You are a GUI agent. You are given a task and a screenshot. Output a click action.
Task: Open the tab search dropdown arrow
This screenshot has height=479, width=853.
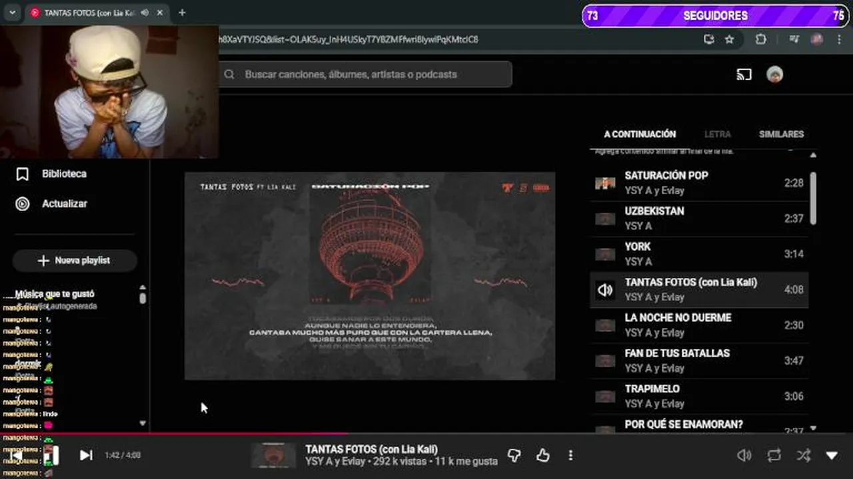pyautogui.click(x=12, y=13)
